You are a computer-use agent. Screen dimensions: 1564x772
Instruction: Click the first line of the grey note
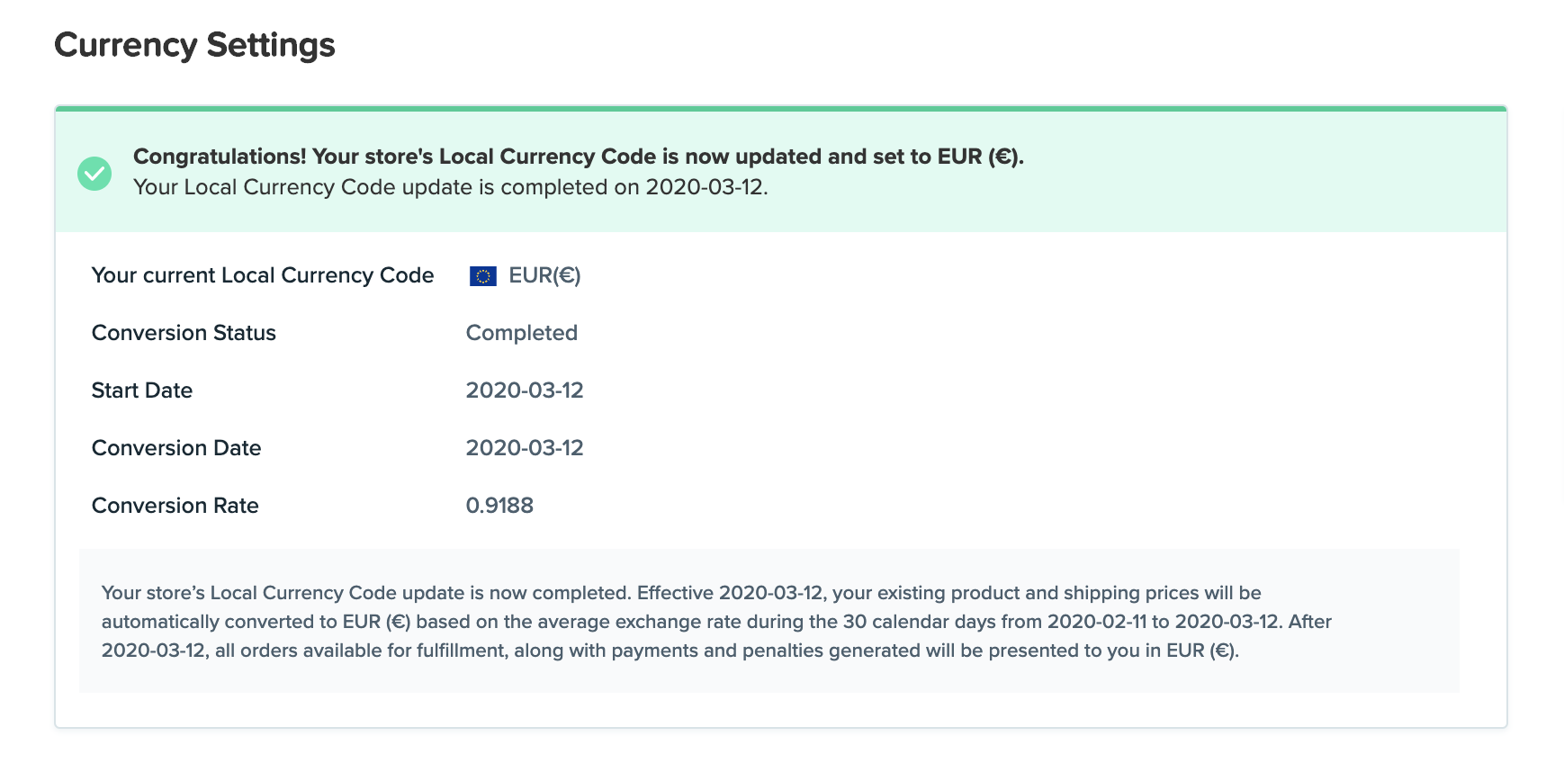click(681, 593)
